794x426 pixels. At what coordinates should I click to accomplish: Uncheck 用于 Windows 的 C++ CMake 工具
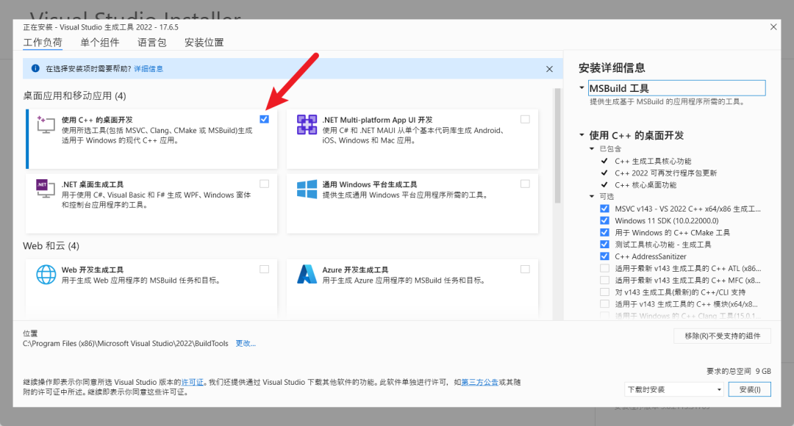604,232
